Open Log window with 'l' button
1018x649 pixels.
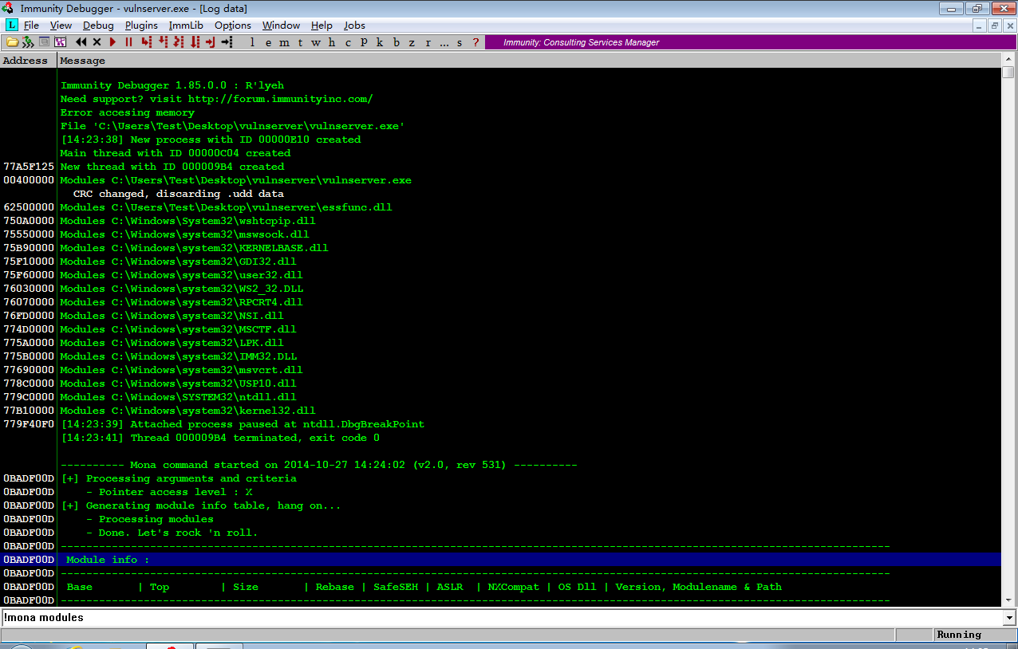coord(253,42)
